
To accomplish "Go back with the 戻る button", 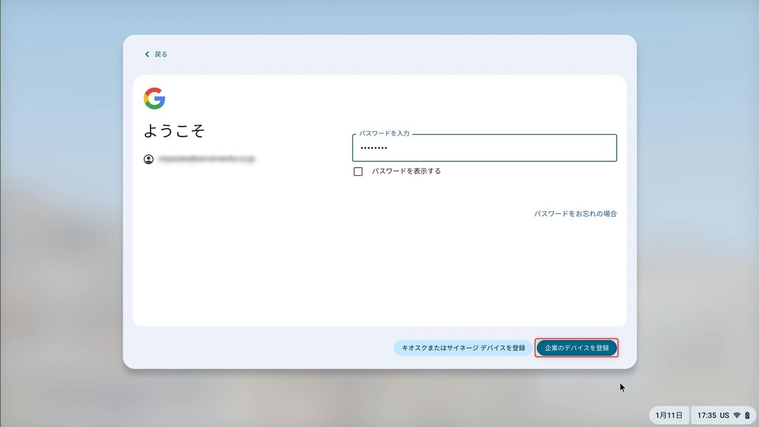I will click(156, 54).
